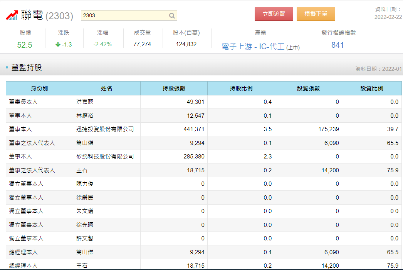The image size is (403, 270).
Task: Select the 設質比例 column header
Action: (372, 88)
